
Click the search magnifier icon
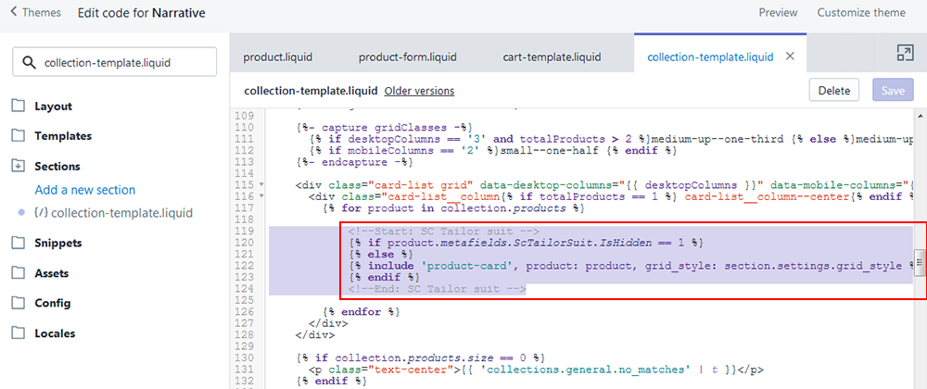pos(29,63)
